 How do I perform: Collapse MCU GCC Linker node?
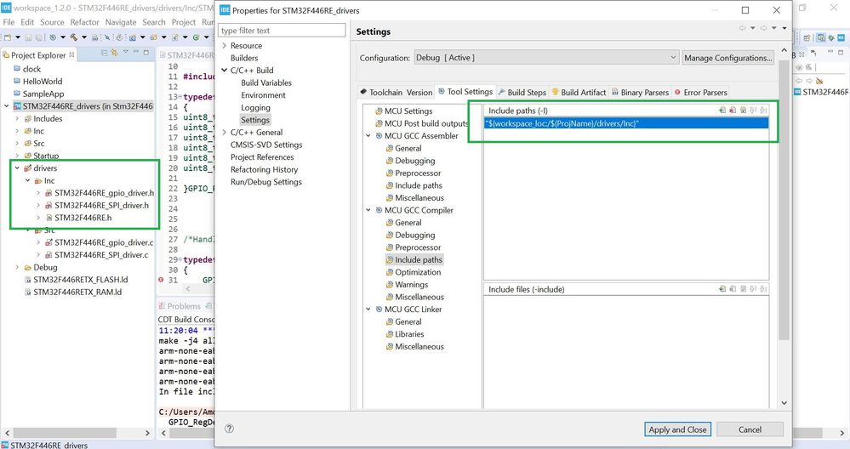coord(368,310)
